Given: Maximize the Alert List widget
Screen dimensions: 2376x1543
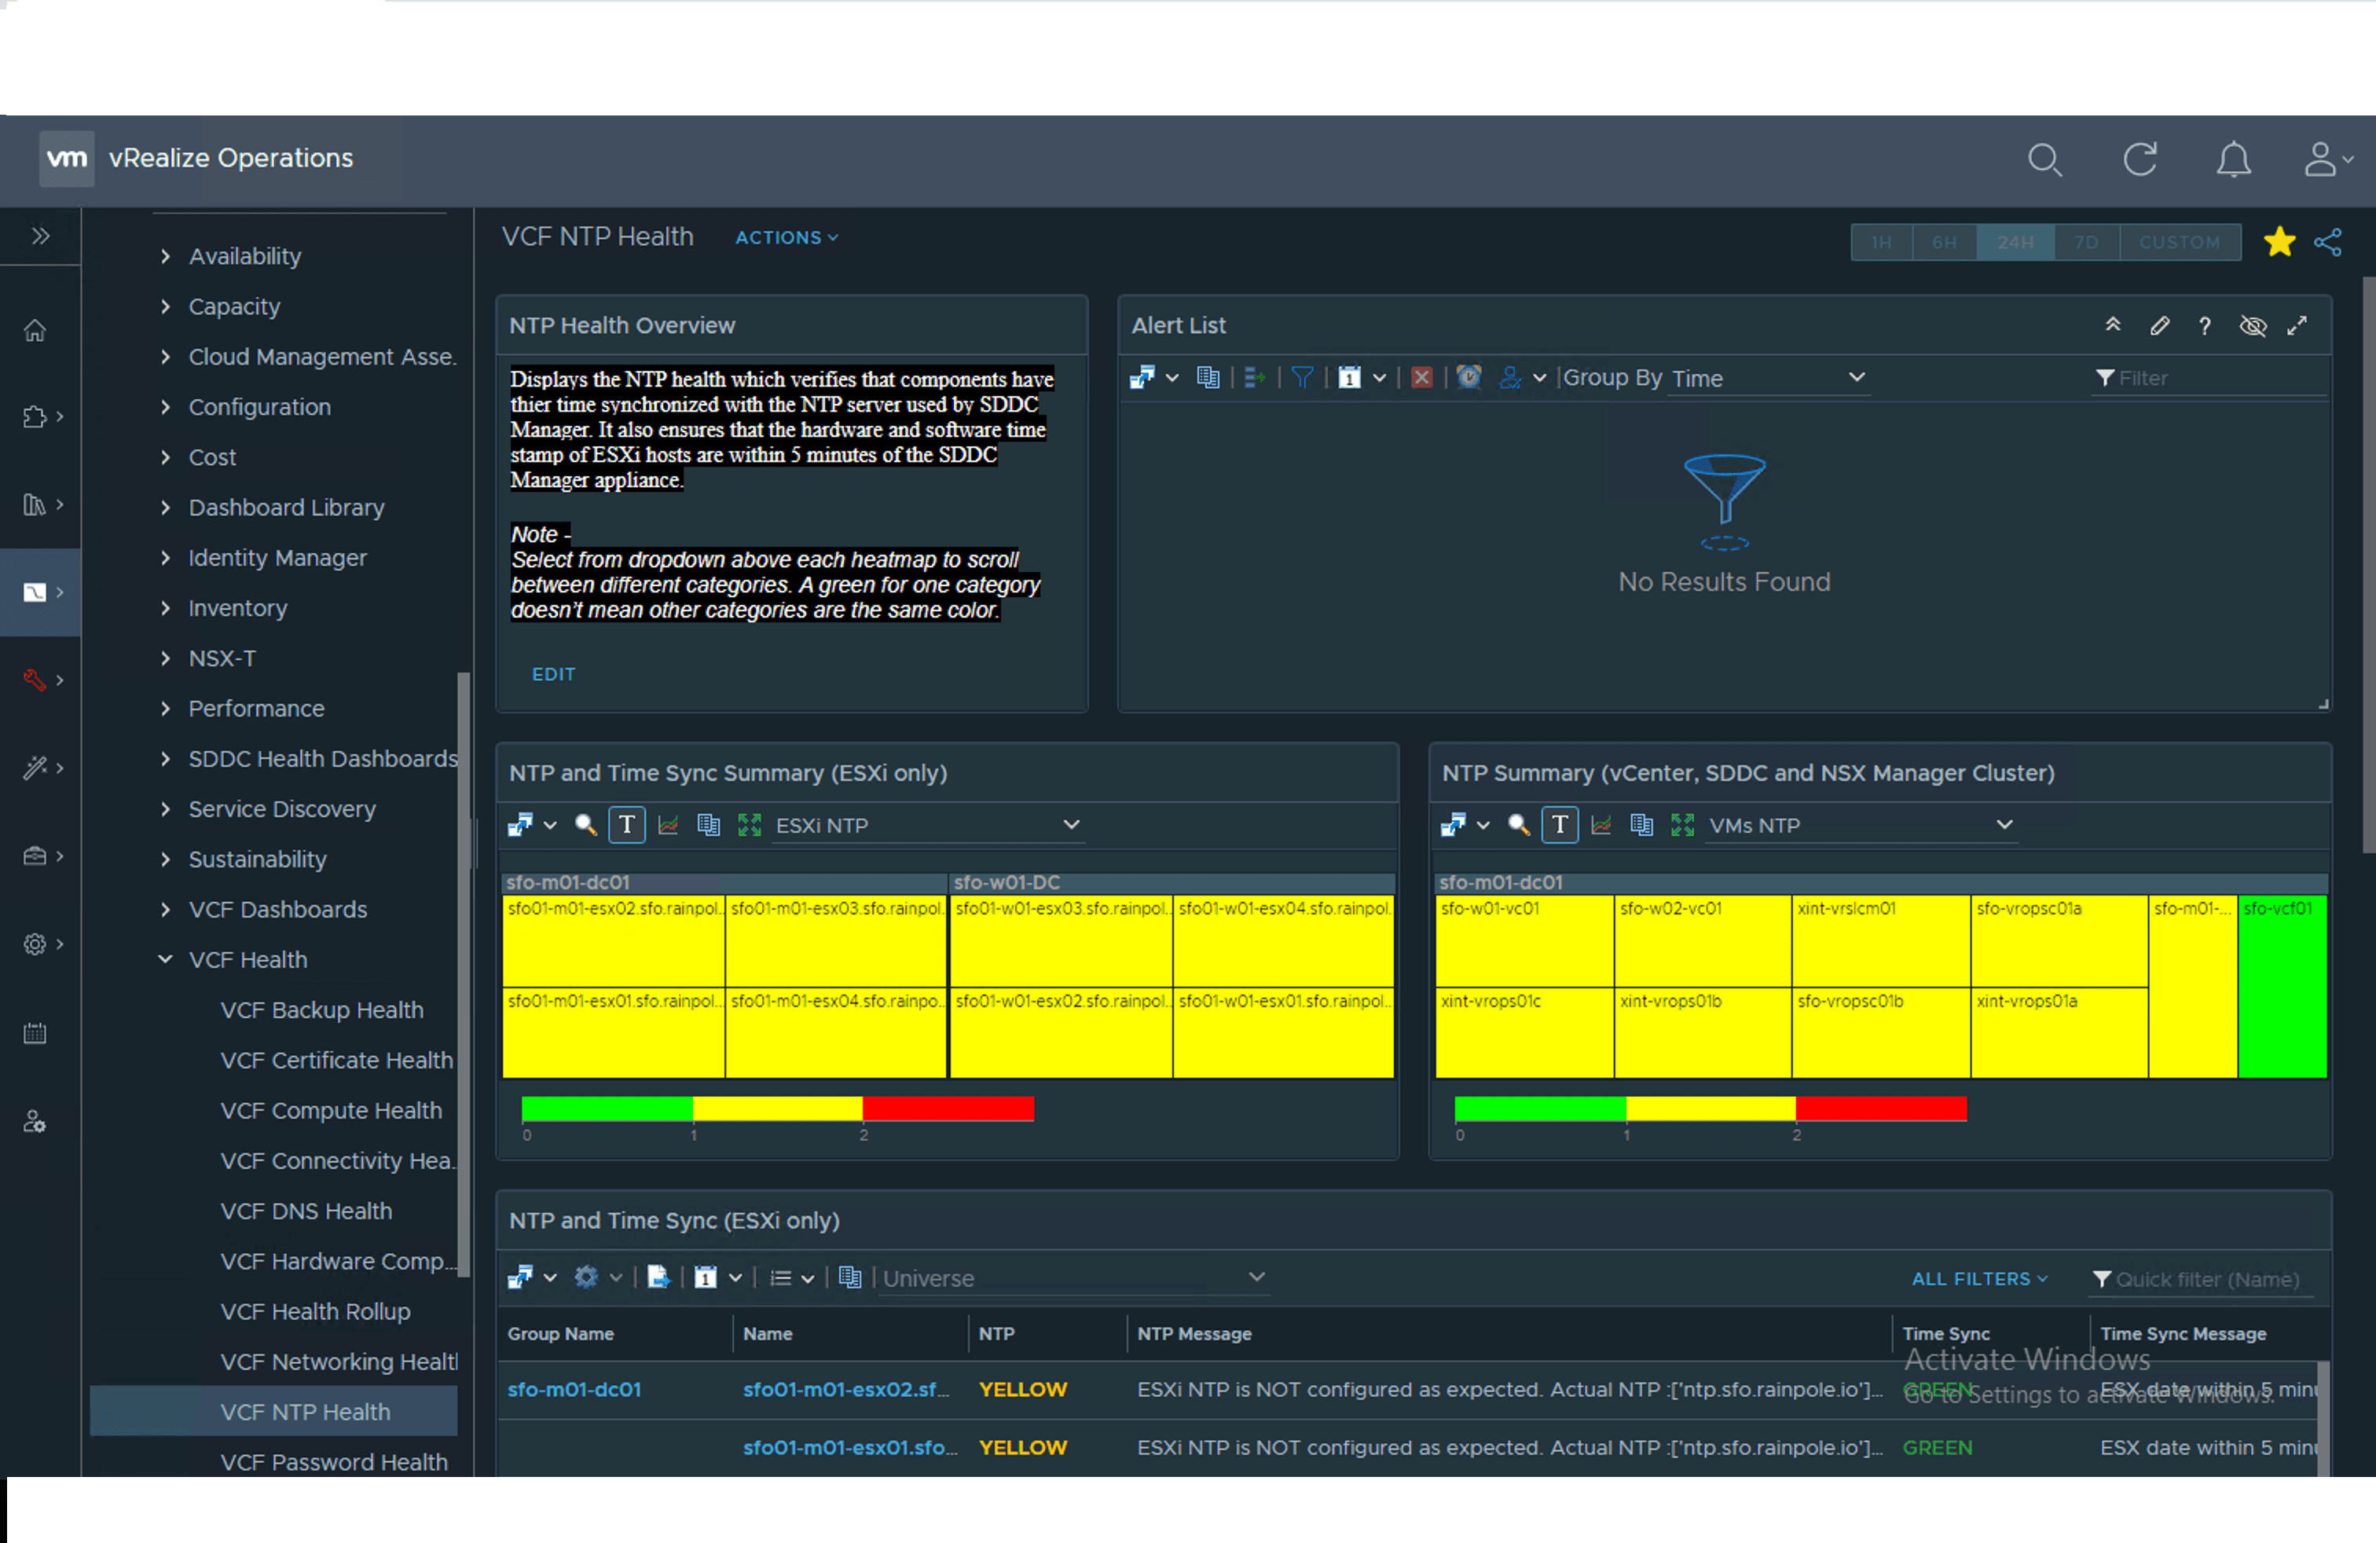Looking at the screenshot, I should click(x=2297, y=325).
